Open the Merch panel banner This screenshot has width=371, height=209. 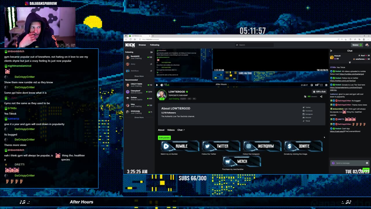tap(242, 161)
